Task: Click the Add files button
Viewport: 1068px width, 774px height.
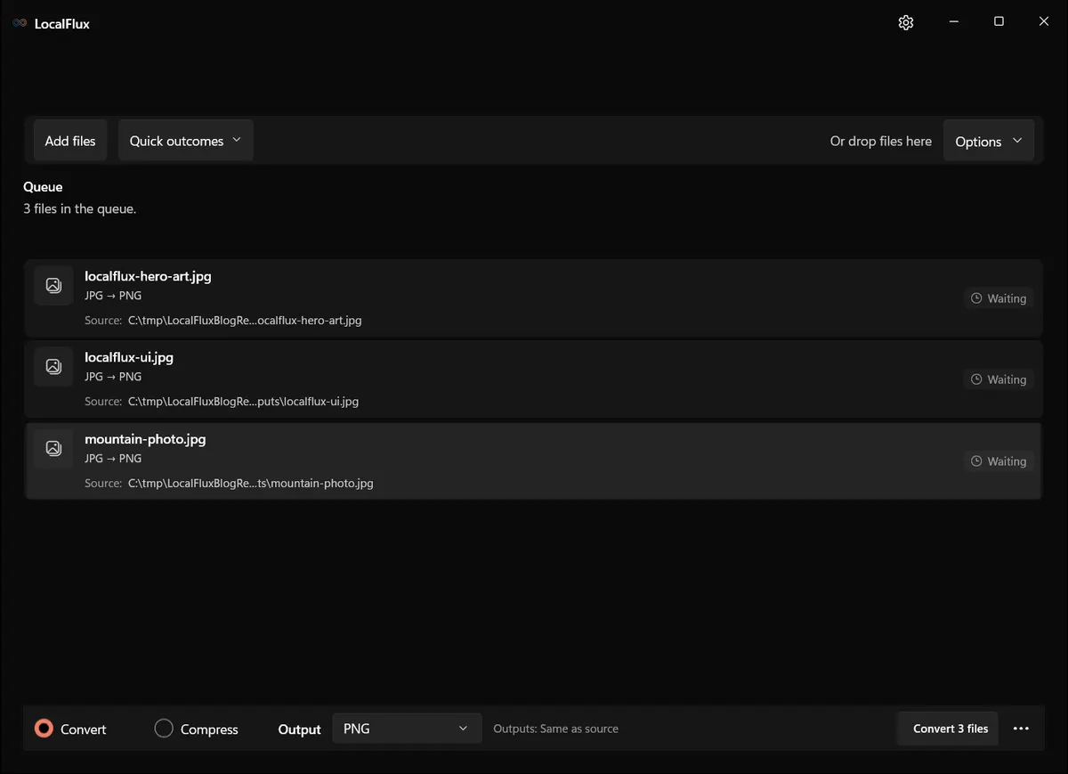Action: click(x=70, y=141)
